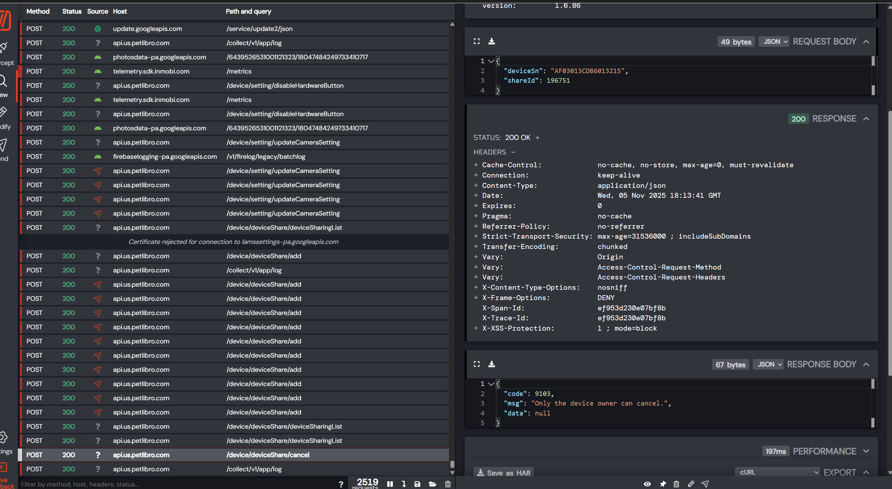Delete the selected cancel request
892x489 pixels.
[x=676, y=484]
